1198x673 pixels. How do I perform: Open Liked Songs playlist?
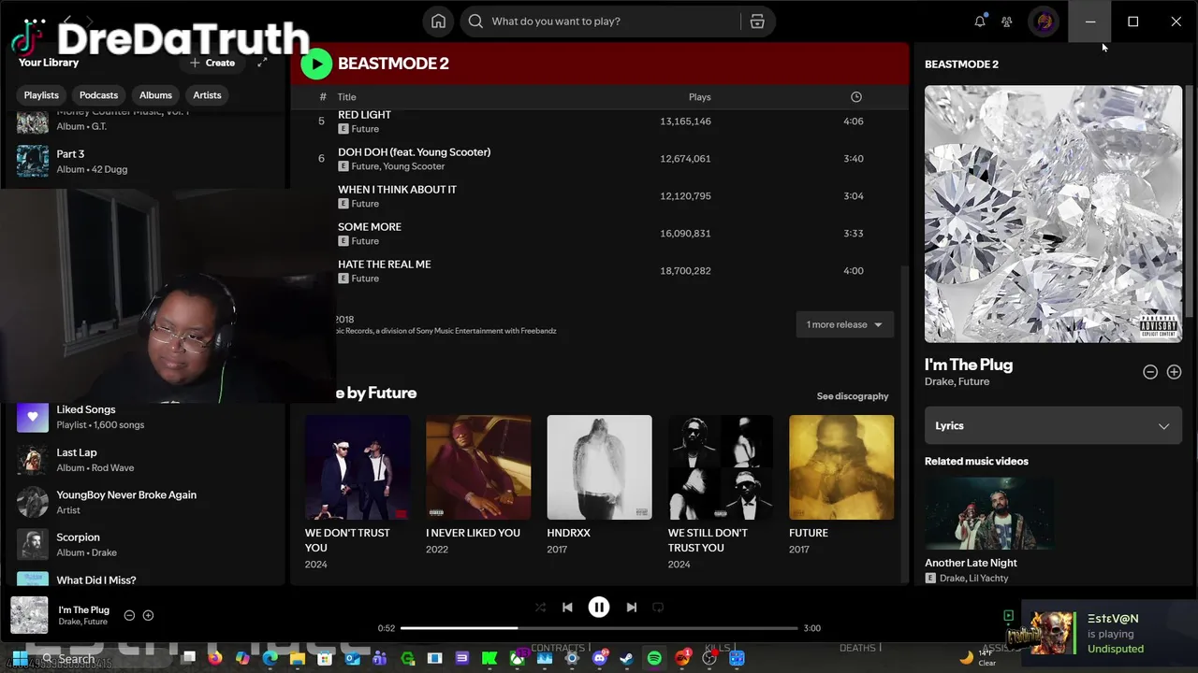pos(145,417)
